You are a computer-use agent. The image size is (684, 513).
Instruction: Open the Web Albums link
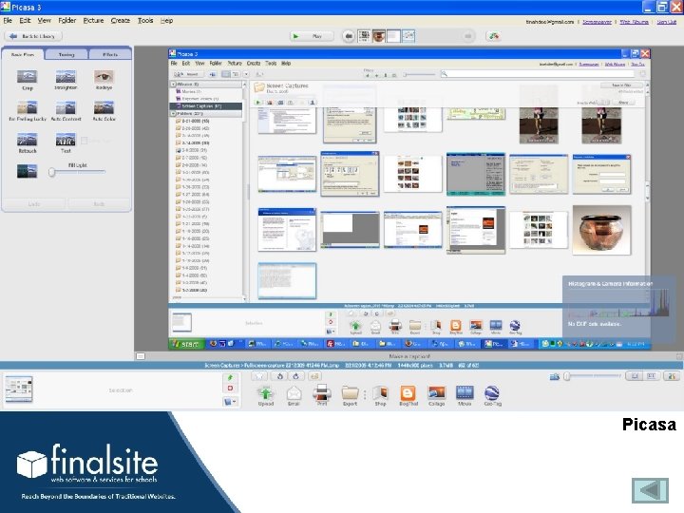[x=634, y=21]
